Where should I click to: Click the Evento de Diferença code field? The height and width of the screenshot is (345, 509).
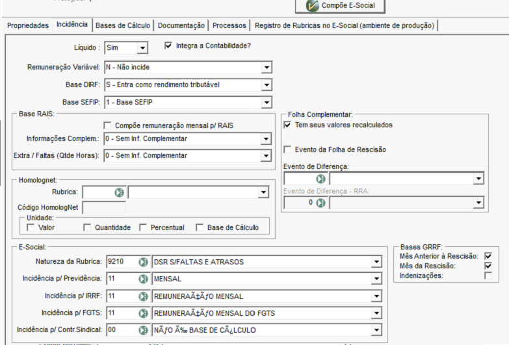pos(300,179)
